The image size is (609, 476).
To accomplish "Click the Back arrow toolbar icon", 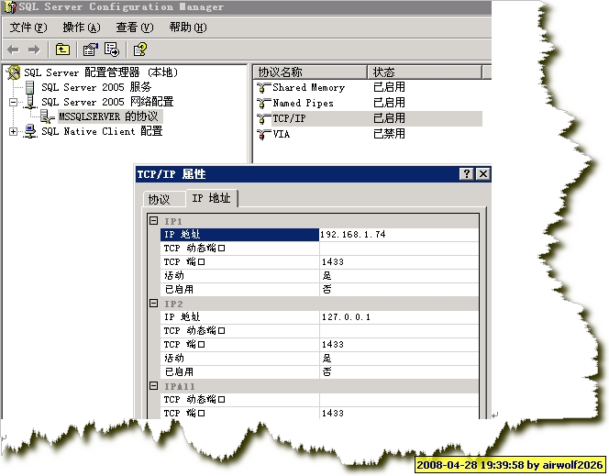I will [x=13, y=50].
